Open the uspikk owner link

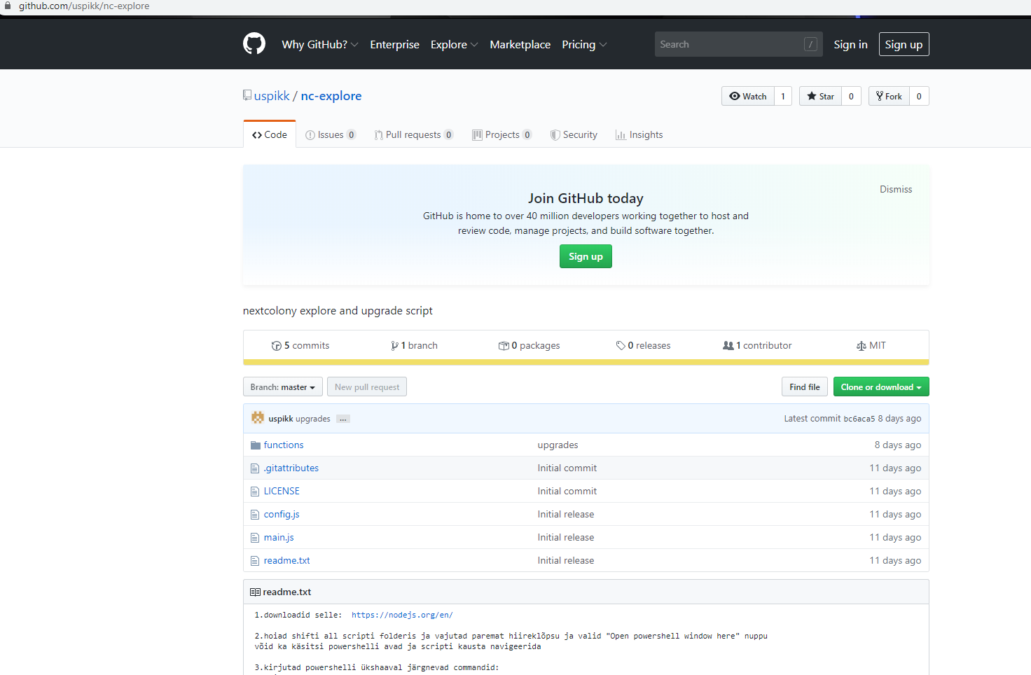272,96
